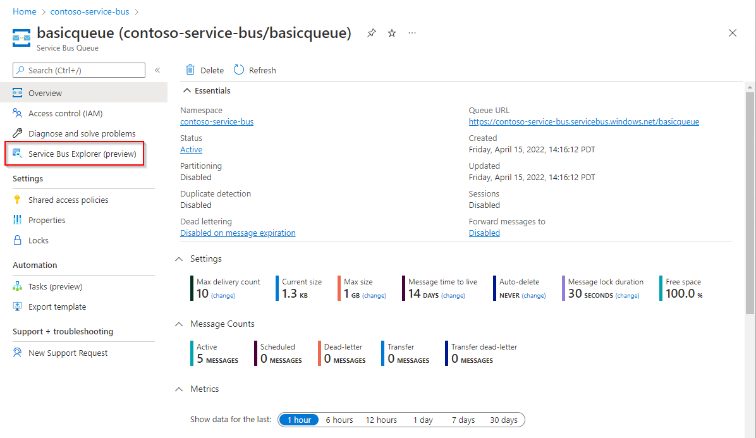Collapse the Metrics section
756x438 pixels.
179,389
